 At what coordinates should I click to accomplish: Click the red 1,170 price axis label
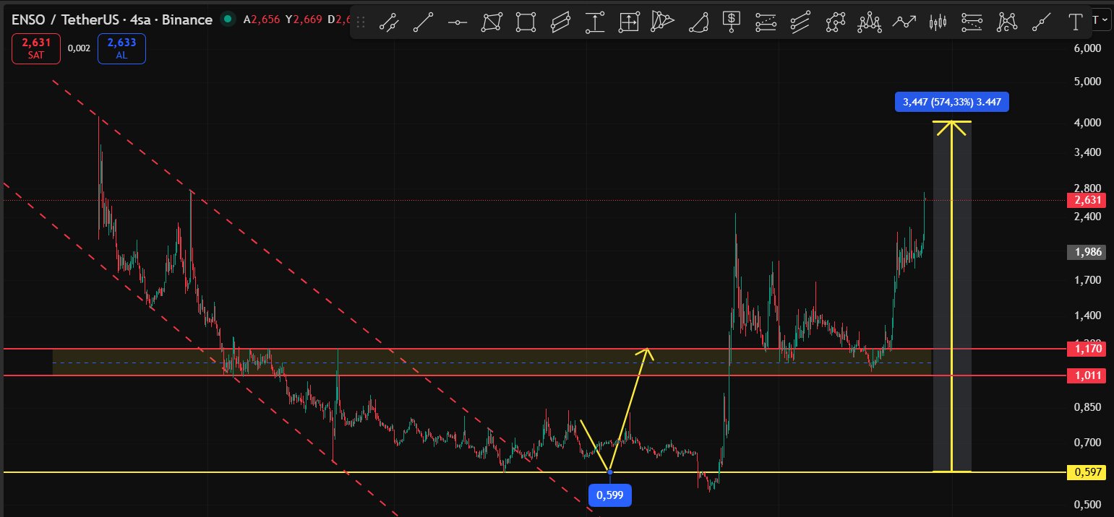[x=1087, y=349]
